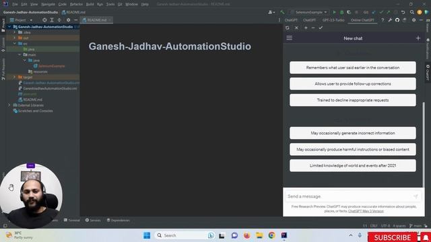This screenshot has width=431, height=242.
Task: Collapse the src folder
Action: click(15, 43)
